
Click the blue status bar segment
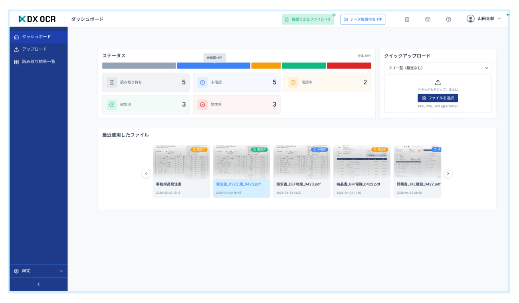tap(214, 66)
